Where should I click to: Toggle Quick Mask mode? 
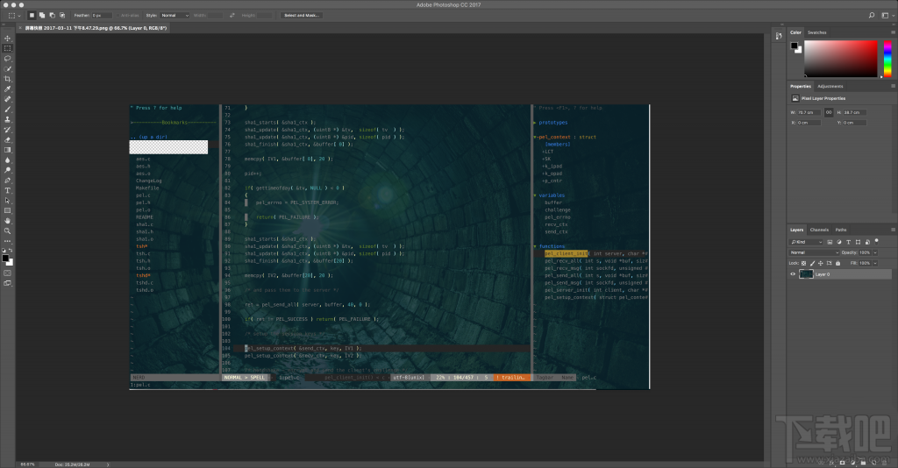pyautogui.click(x=7, y=273)
